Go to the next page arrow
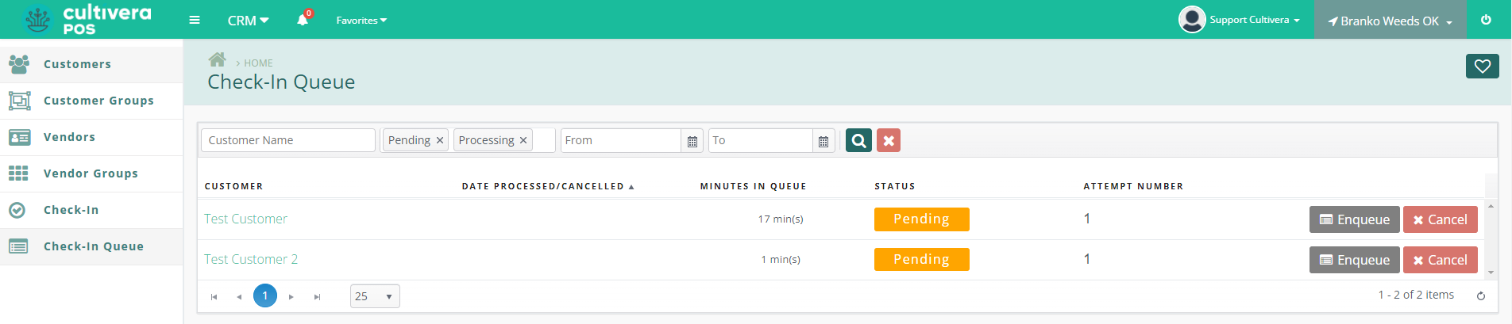 291,296
